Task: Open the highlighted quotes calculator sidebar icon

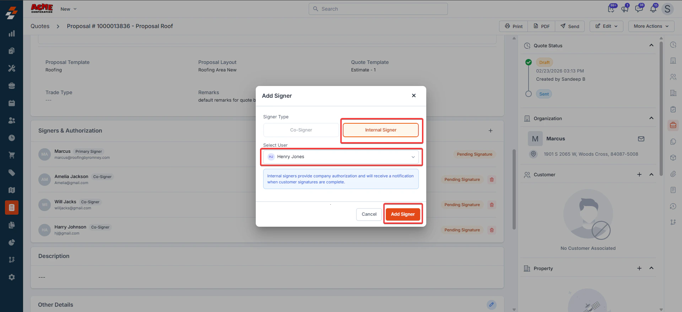Action: (12, 208)
